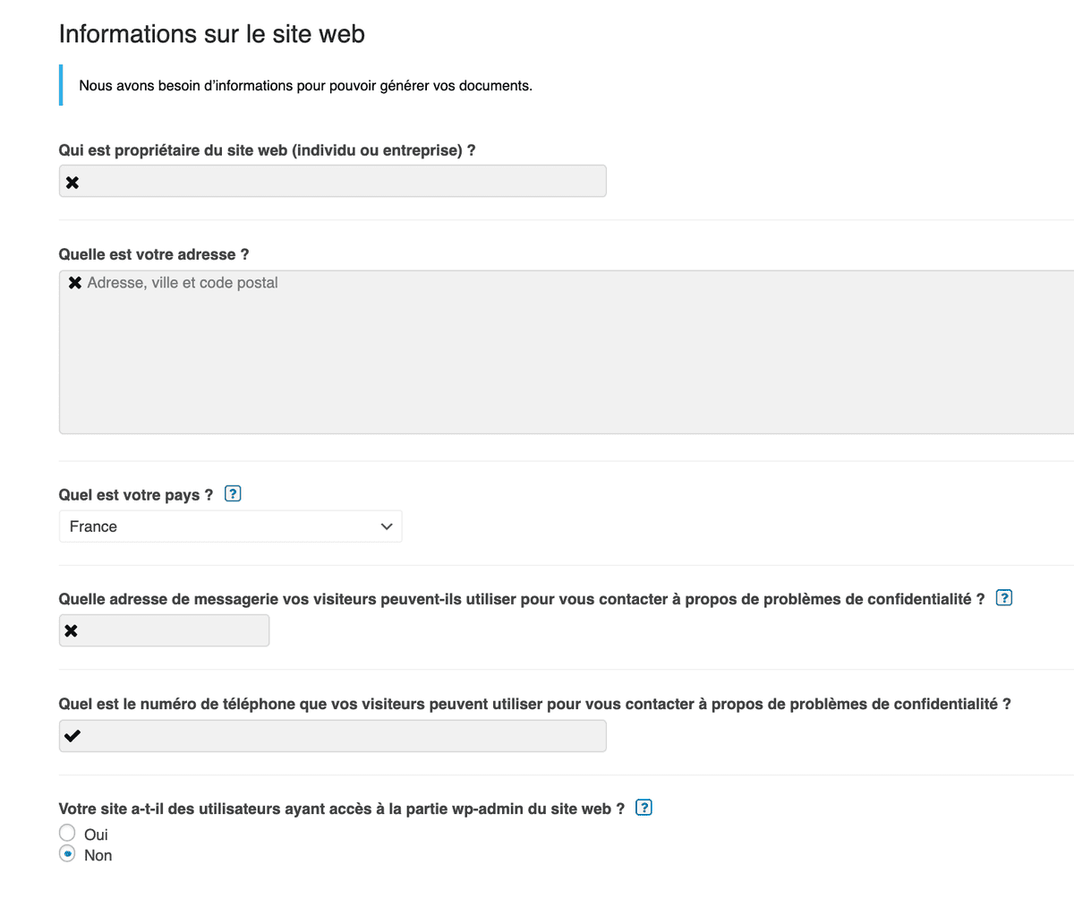Click the X icon inside the address textarea
The image size is (1074, 899).
coord(74,281)
